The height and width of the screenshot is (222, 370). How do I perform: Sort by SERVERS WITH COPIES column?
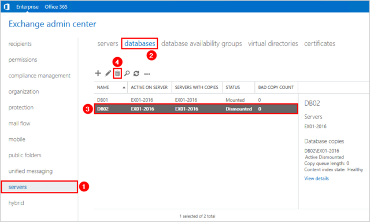197,87
